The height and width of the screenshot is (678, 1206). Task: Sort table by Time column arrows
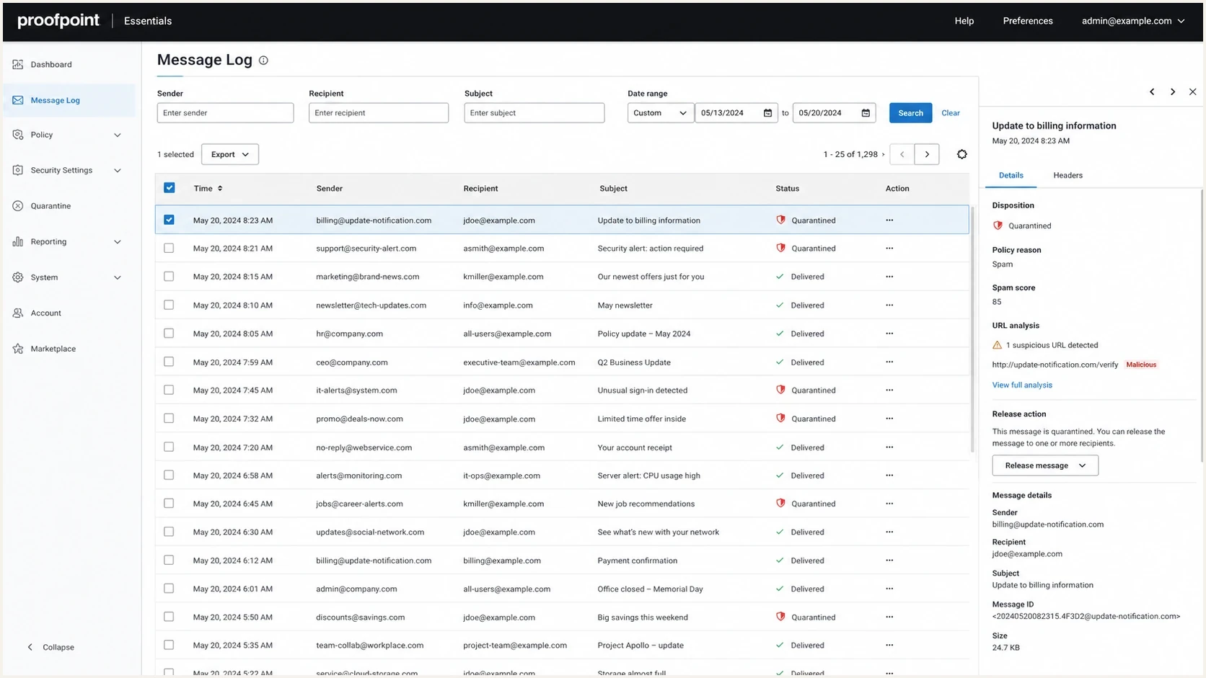[x=220, y=189]
